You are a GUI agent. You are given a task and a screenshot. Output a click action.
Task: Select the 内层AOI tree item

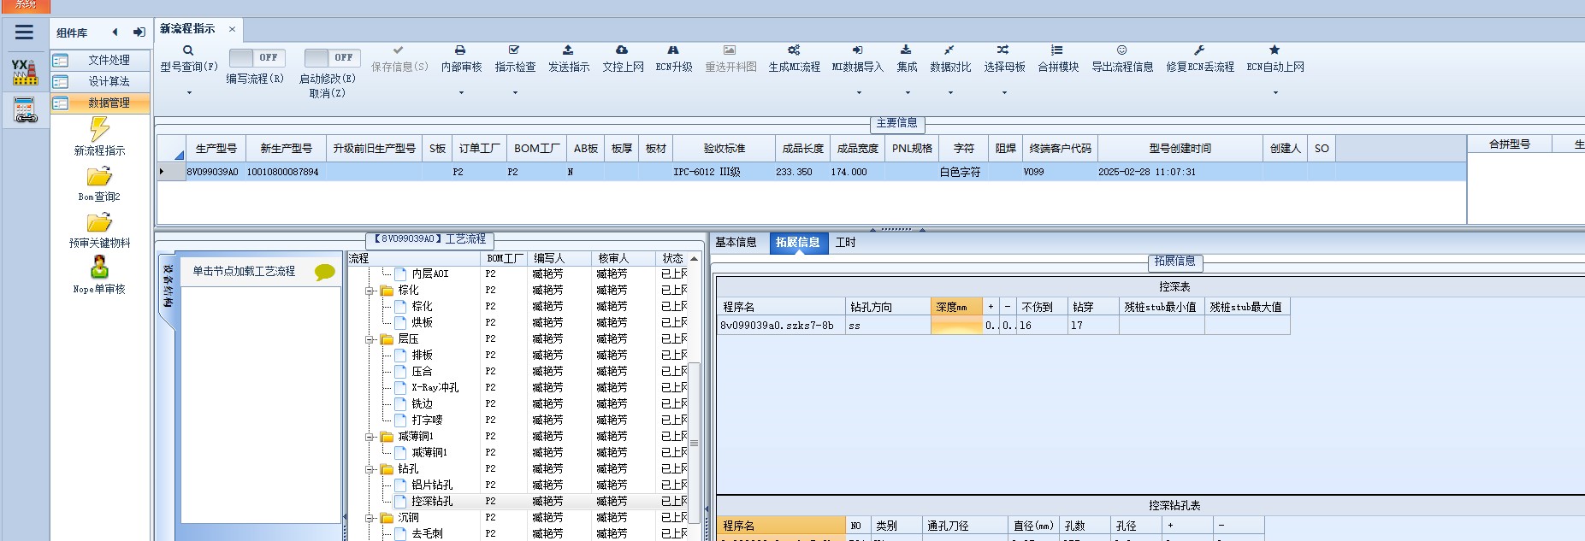point(429,274)
